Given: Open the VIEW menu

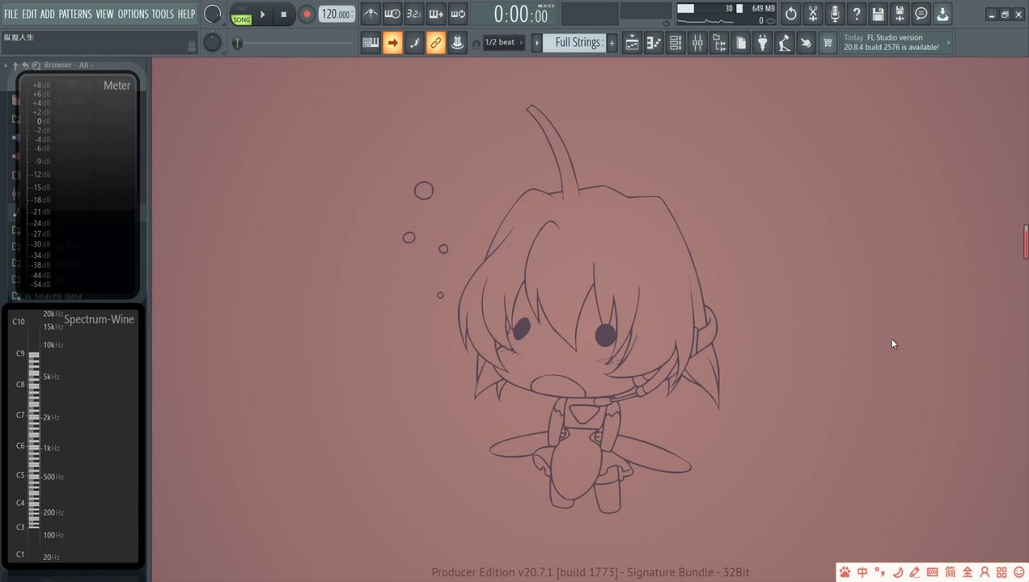Looking at the screenshot, I should click(x=104, y=14).
